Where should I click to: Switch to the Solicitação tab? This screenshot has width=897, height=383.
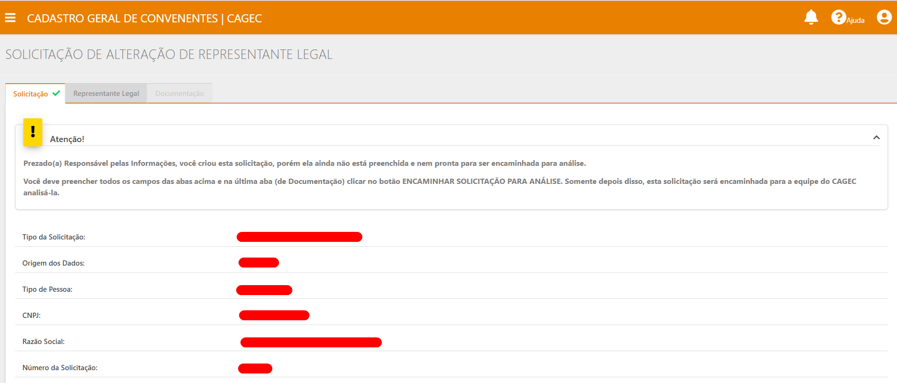click(x=30, y=94)
